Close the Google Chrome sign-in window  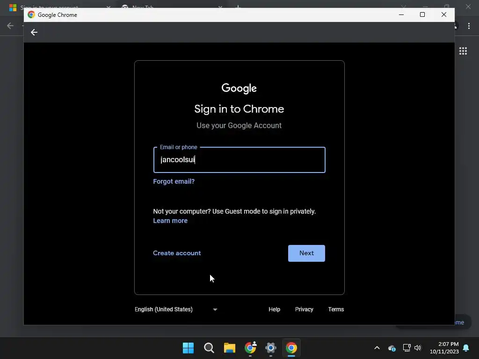point(444,14)
